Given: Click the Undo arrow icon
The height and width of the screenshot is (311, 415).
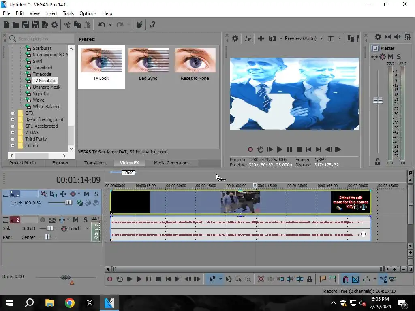Looking at the screenshot, I should coord(102,25).
